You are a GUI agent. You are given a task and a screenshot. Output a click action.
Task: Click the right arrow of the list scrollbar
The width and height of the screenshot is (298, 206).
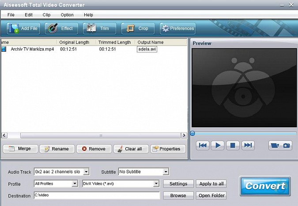[x=184, y=135]
